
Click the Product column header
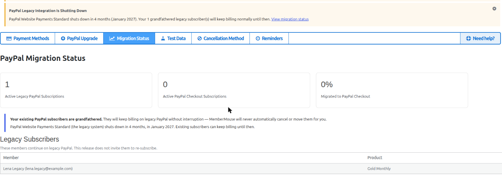(375, 158)
